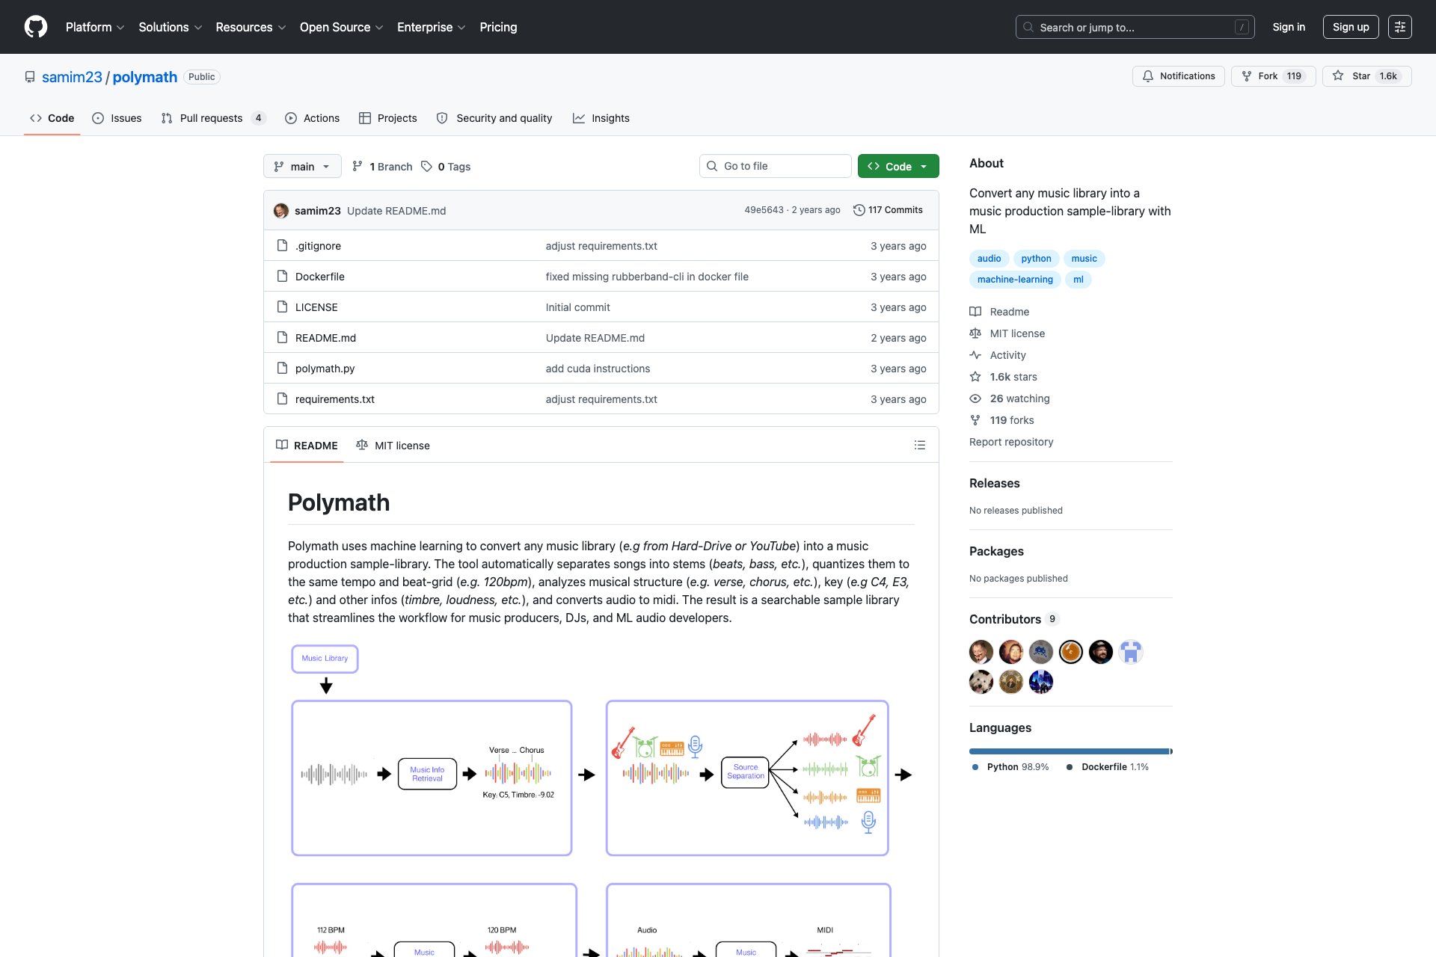The width and height of the screenshot is (1436, 957).
Task: Click the GitHub logo icon
Action: tap(35, 27)
